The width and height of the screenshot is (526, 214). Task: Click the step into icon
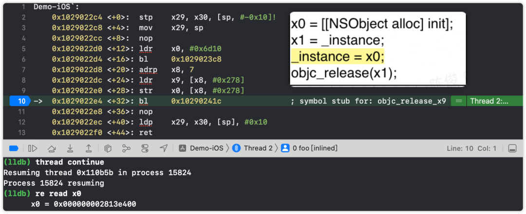[x=71, y=148]
